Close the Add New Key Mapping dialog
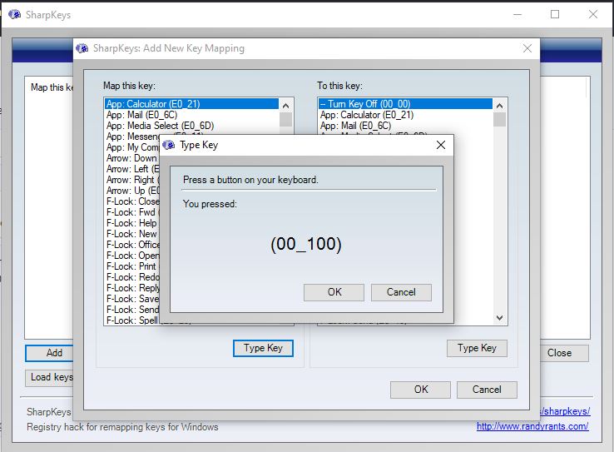Screen dimensions: 614x452 pos(527,48)
